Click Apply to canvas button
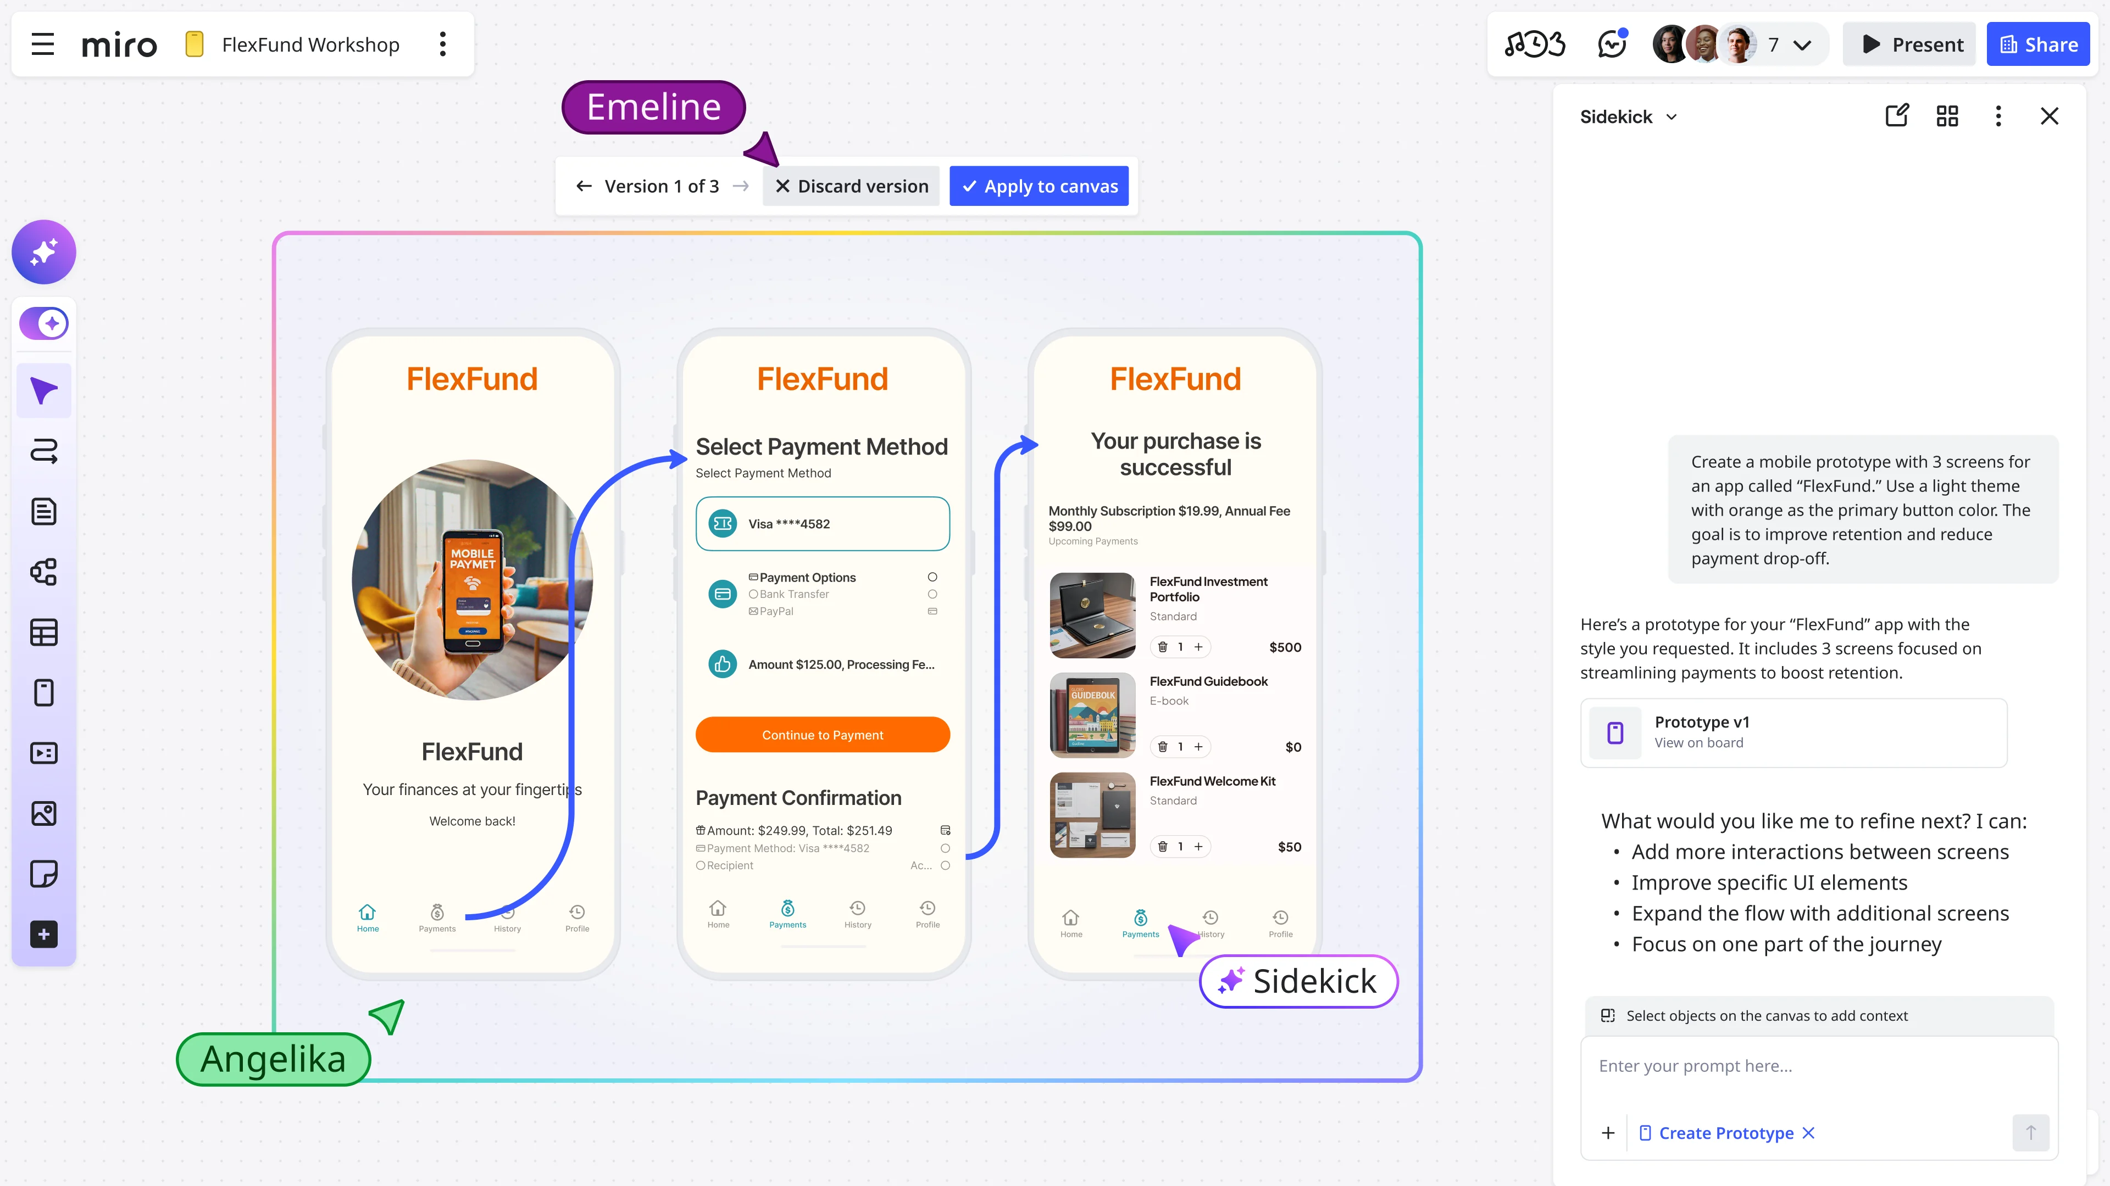The height and width of the screenshot is (1186, 2110). [1039, 186]
